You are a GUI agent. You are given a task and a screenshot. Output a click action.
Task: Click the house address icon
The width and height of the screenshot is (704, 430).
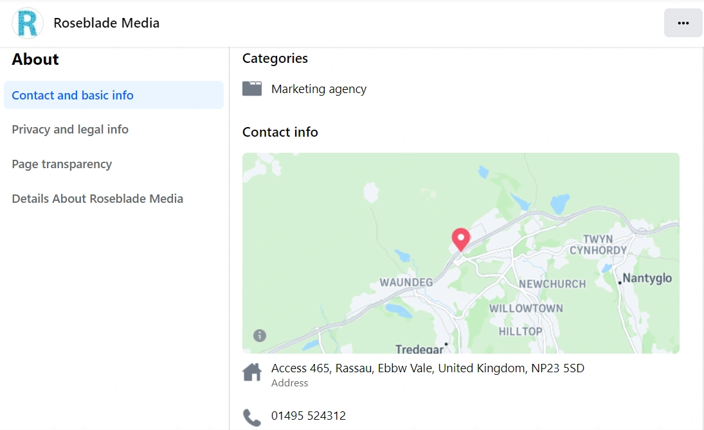click(252, 372)
